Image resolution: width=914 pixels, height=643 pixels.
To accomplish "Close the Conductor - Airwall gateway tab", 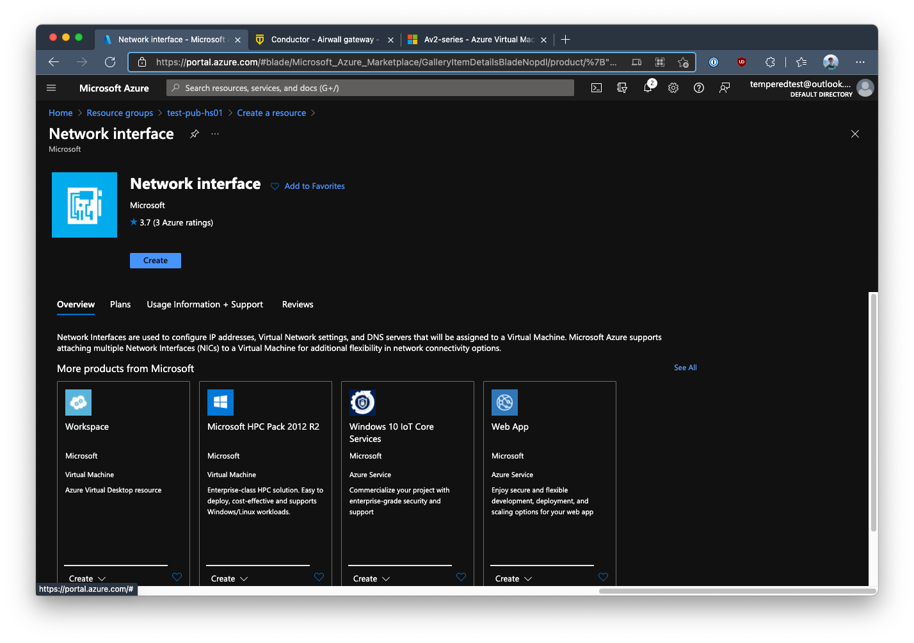I will pyautogui.click(x=390, y=40).
